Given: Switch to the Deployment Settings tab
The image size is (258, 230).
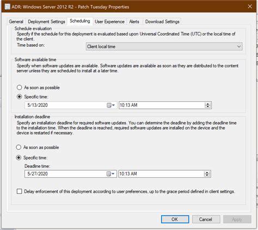Looking at the screenshot, I should (x=46, y=22).
